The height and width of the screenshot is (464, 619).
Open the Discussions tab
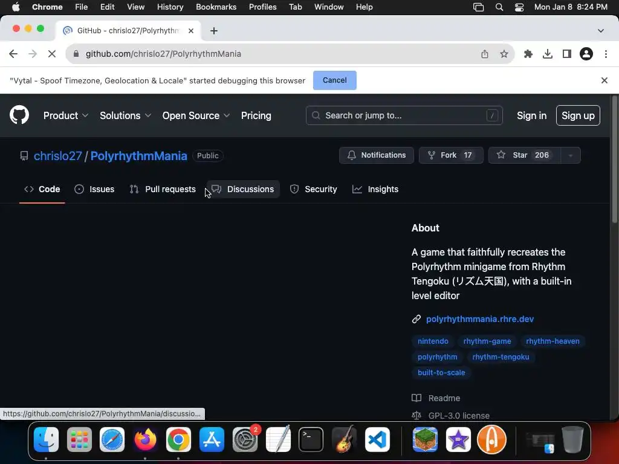point(243,189)
